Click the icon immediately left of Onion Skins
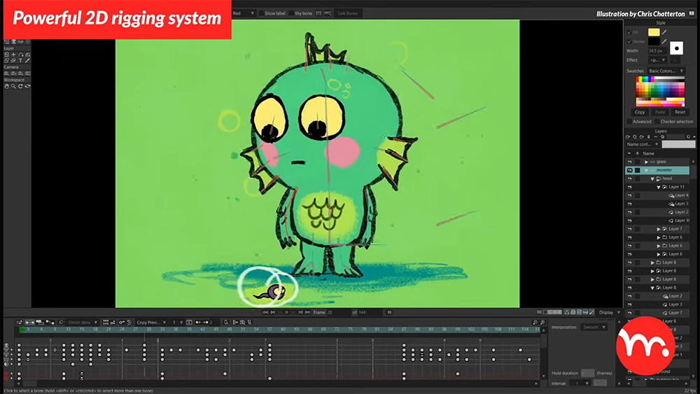The height and width of the screenshot is (394, 700). (61, 322)
